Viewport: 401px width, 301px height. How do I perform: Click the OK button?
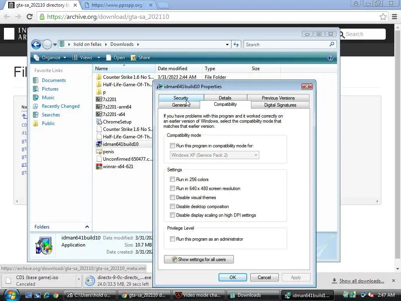[233, 277]
